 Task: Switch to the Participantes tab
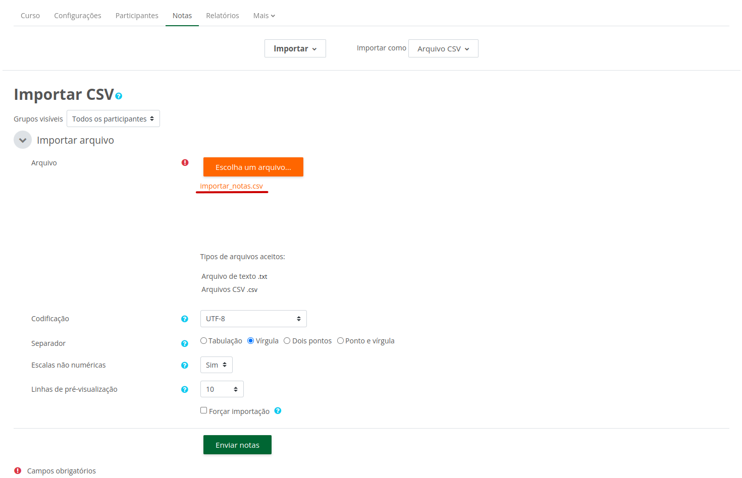137,16
